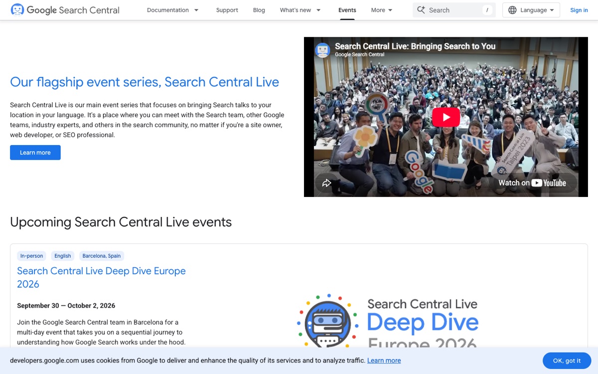The image size is (598, 374).
Task: Click the Google Search Central robot logo
Action: pos(17,10)
